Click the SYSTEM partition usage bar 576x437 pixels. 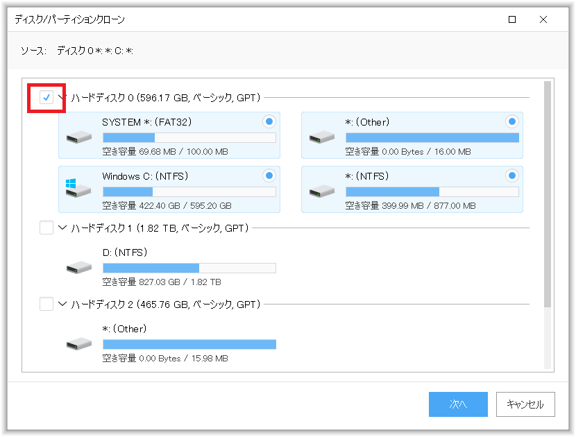(189, 138)
